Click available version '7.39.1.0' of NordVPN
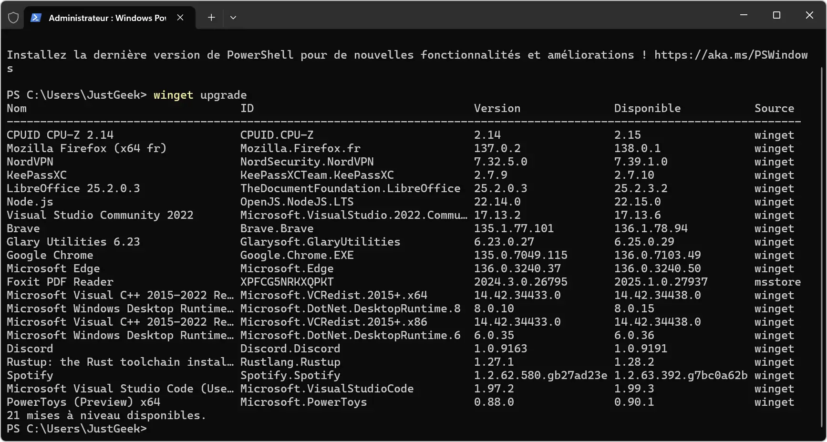The image size is (827, 442). pos(641,162)
